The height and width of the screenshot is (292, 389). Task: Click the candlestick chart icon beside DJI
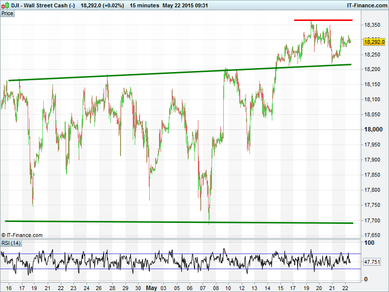point(5,5)
